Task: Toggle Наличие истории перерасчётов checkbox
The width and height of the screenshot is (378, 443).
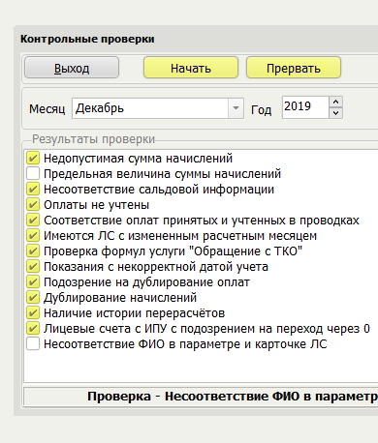Action: tap(33, 312)
